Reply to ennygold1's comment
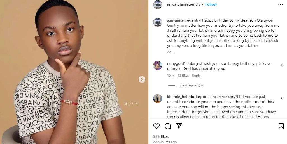Screen dimensions: 287x144 196,76
